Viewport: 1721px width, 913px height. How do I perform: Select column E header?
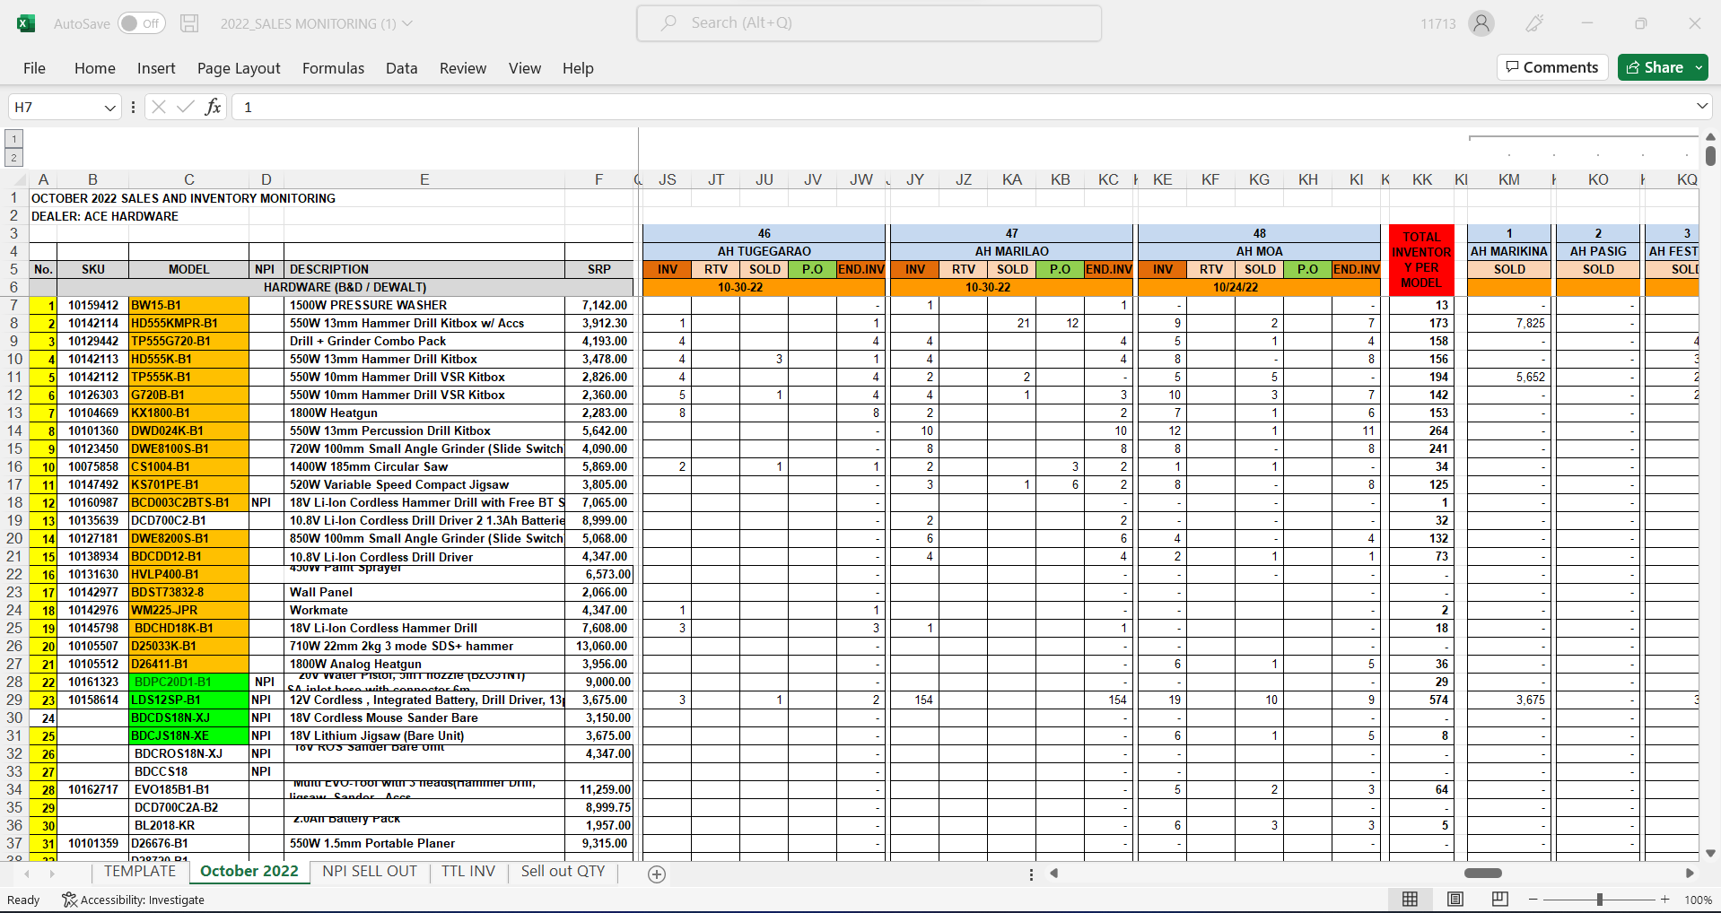(x=424, y=179)
